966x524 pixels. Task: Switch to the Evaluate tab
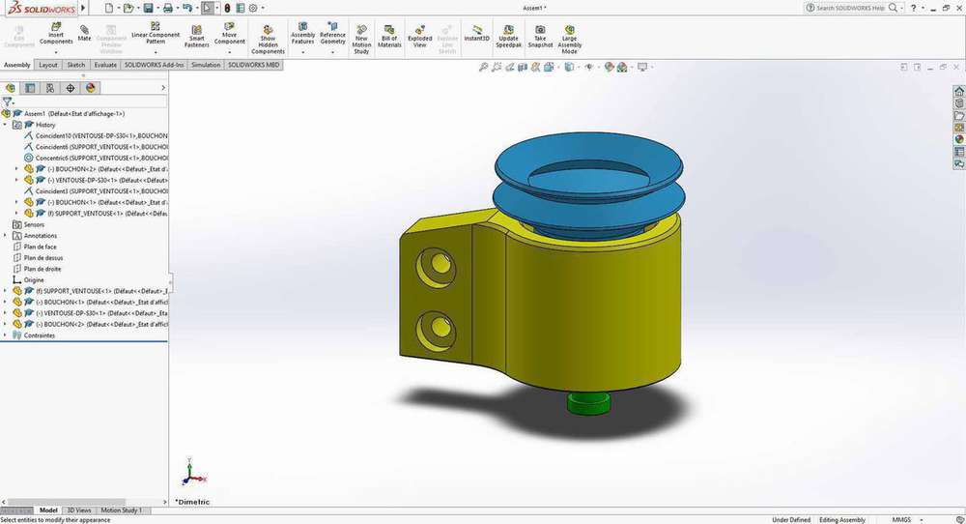[105, 65]
